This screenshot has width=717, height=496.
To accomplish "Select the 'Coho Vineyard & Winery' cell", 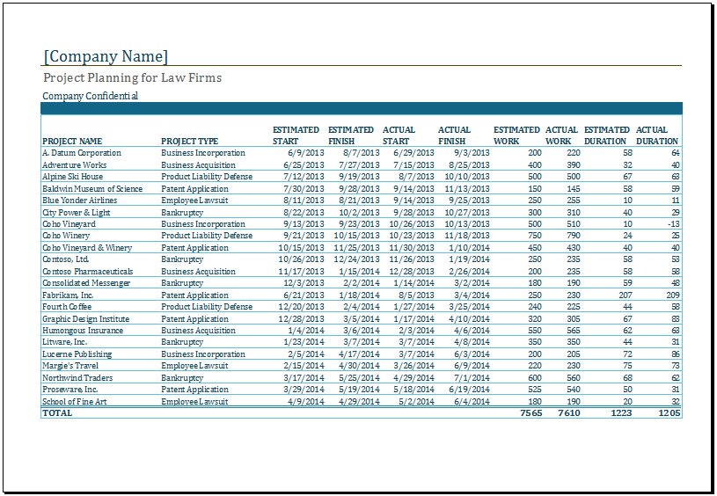I will (x=87, y=248).
